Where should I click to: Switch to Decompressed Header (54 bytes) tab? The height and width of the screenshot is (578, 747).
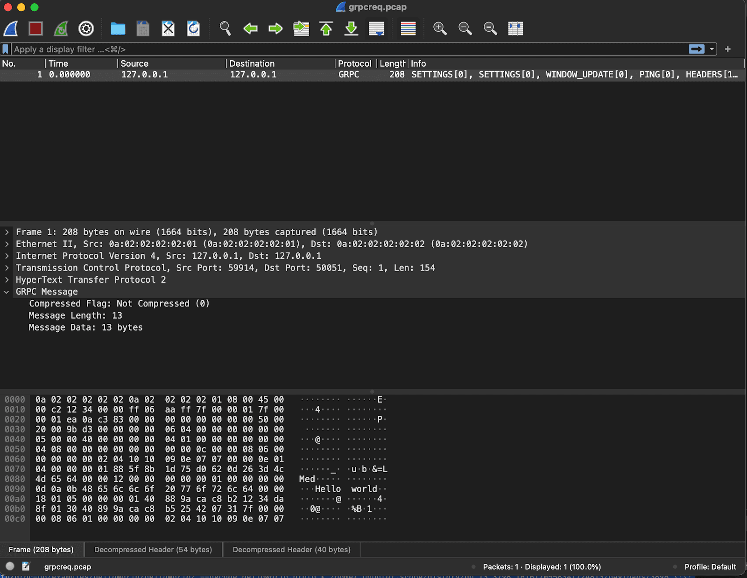(153, 550)
